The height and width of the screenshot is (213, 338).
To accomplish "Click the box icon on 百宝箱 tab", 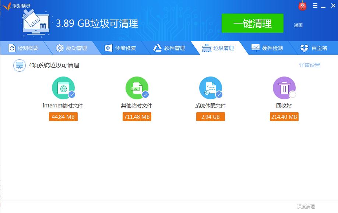I will pos(304,48).
